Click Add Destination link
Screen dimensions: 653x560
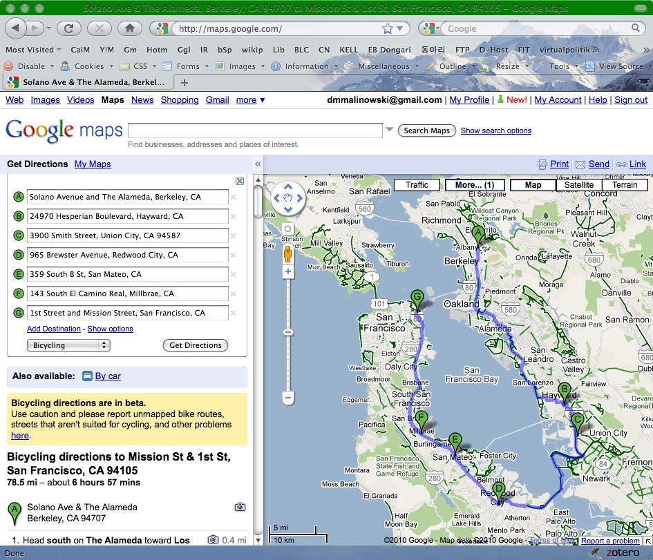(54, 329)
